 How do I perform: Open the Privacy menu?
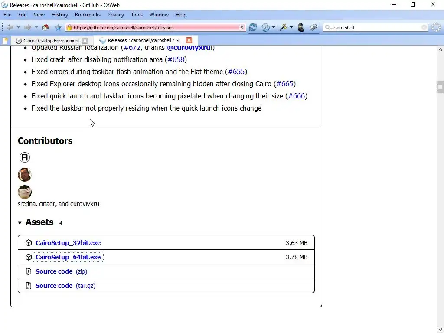point(115,15)
